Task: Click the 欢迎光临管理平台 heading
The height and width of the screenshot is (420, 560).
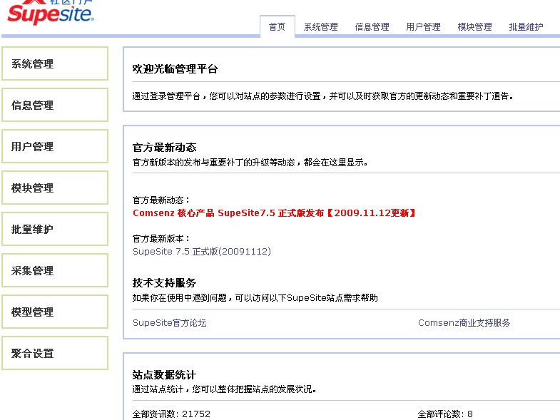Action: [x=175, y=69]
